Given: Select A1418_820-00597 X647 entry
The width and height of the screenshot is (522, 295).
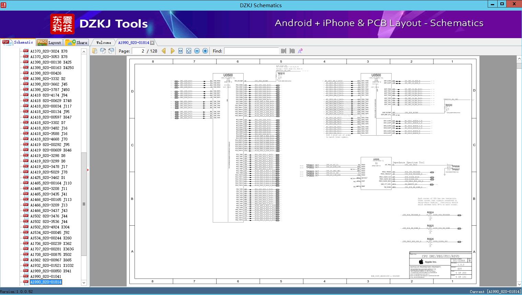Looking at the screenshot, I should coord(51,117).
